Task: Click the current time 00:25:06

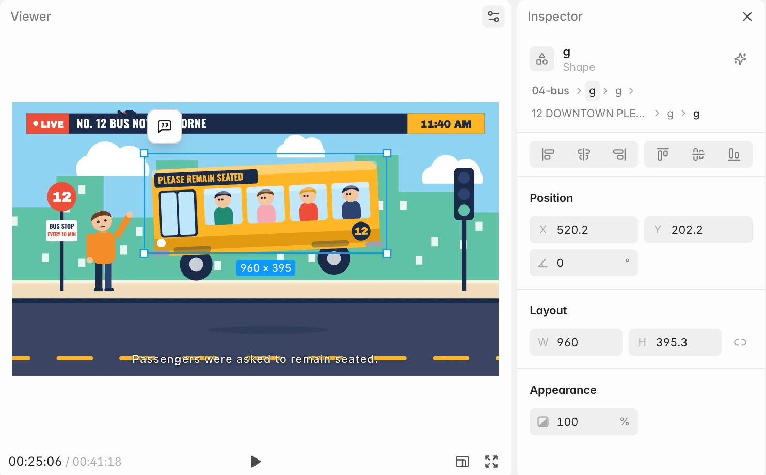Action: tap(35, 462)
